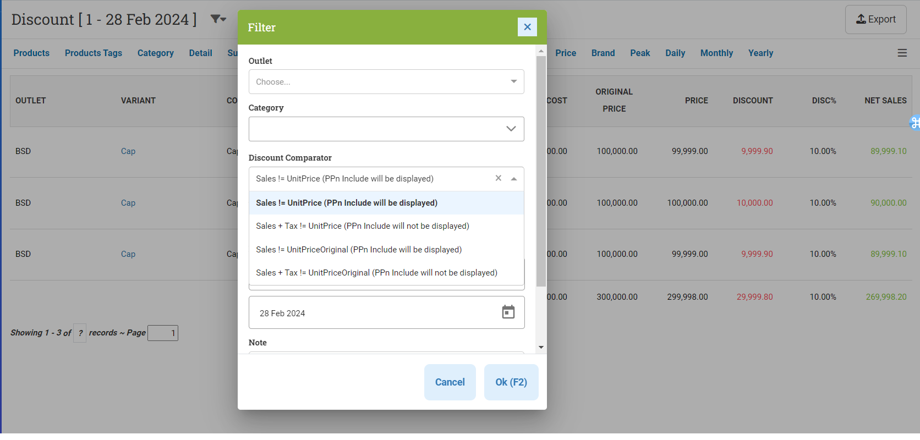
Task: Sort by the VARIANT column header
Action: [138, 101]
